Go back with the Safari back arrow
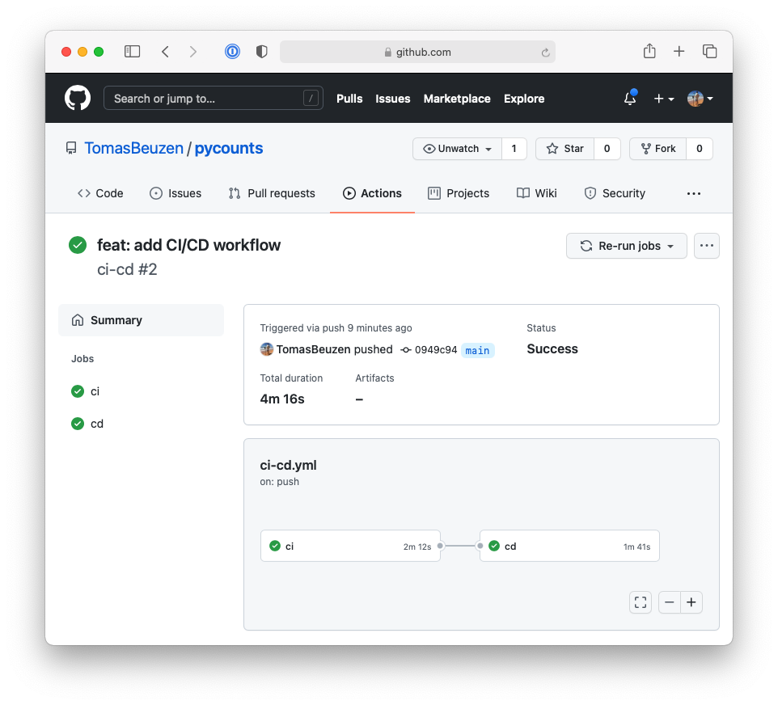 [x=165, y=52]
